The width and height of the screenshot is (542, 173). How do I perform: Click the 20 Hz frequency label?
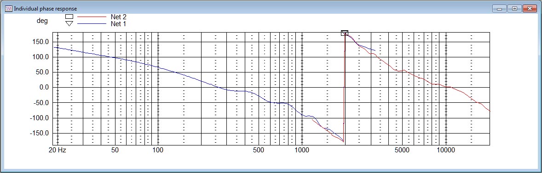58,150
